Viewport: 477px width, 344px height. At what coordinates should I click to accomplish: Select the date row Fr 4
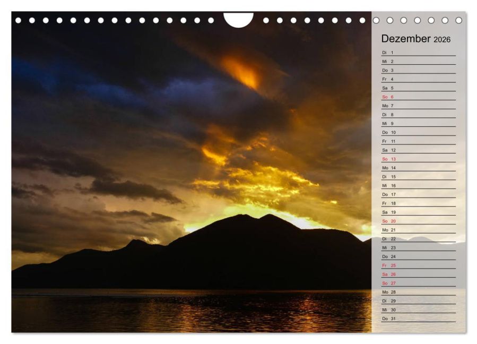[419, 79]
